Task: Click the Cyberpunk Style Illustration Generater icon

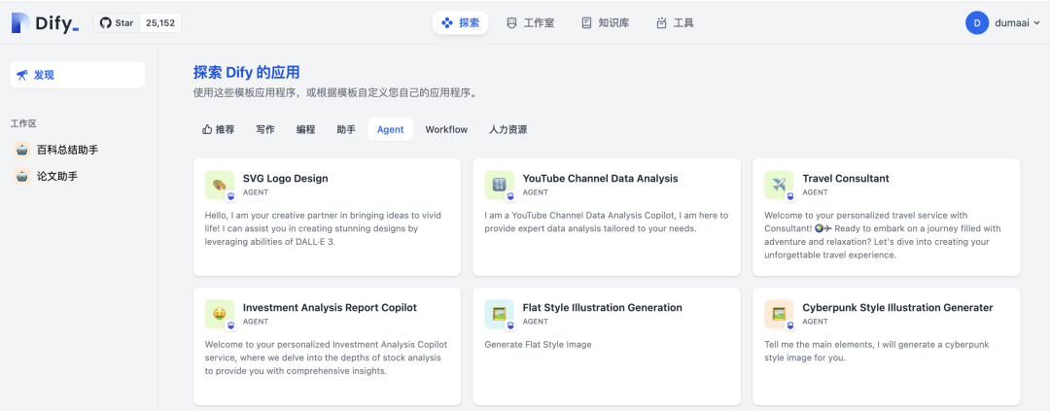Action: coord(779,314)
